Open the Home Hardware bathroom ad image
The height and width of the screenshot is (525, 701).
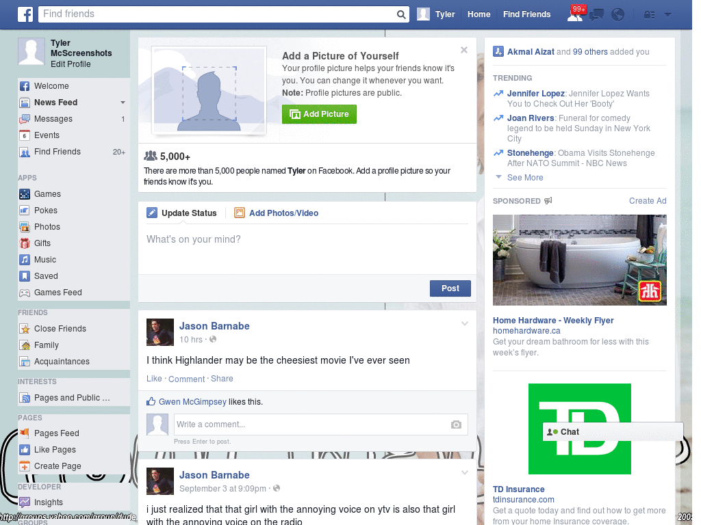coord(579,260)
